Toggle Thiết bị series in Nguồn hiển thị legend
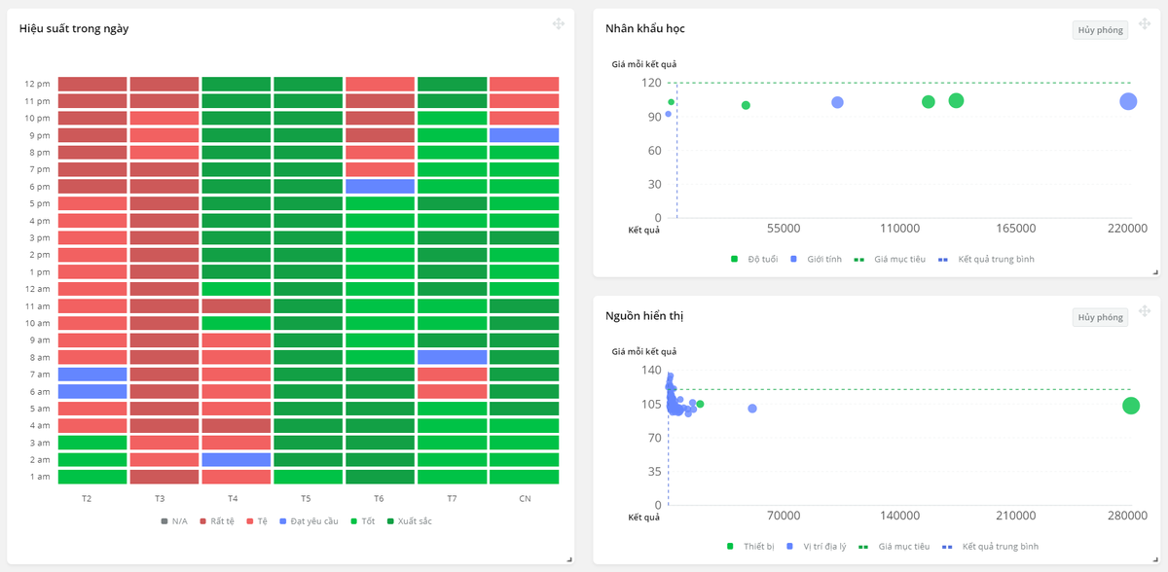This screenshot has height=572, width=1168. (750, 547)
